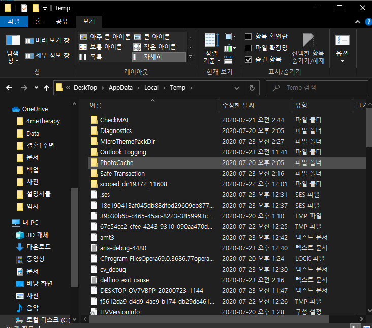The width and height of the screenshot is (372, 328).
Task: Click the refresh button in address bar
Action: coord(252,88)
